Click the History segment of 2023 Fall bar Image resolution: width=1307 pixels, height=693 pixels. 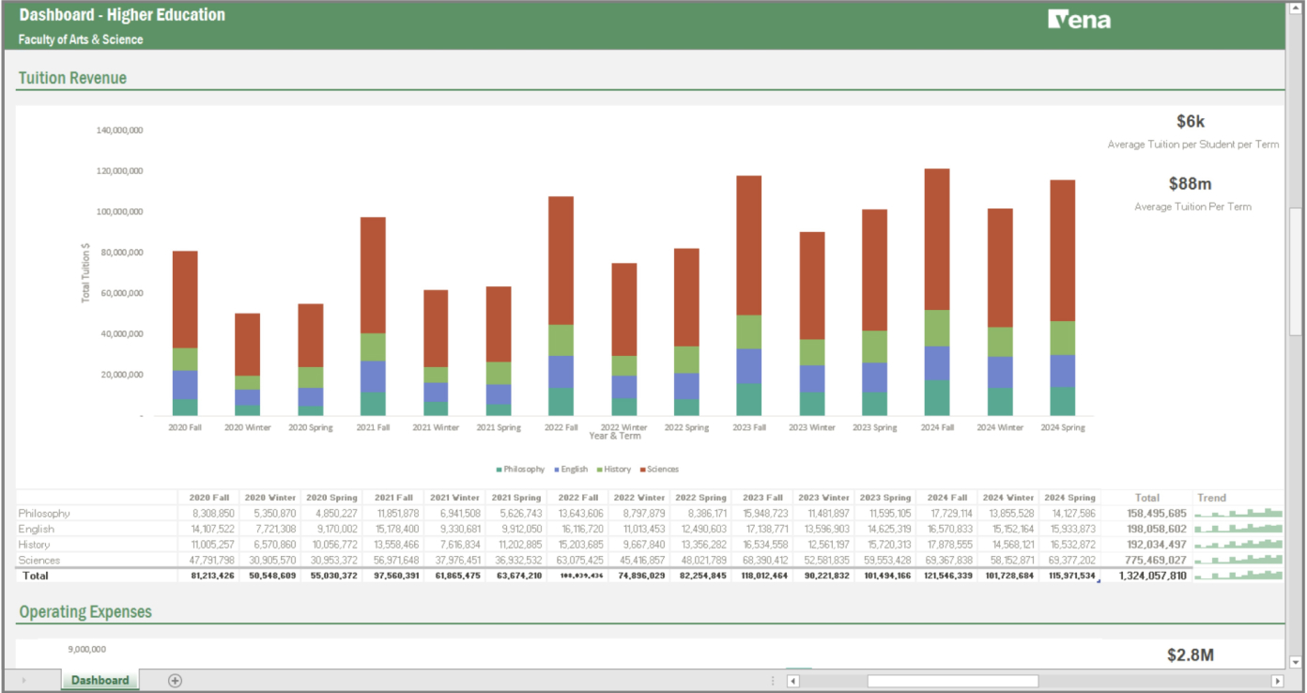pyautogui.click(x=748, y=331)
